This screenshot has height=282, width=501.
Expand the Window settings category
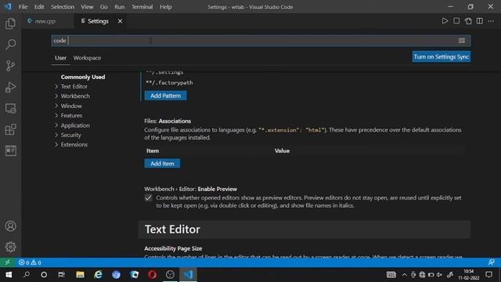click(x=68, y=106)
